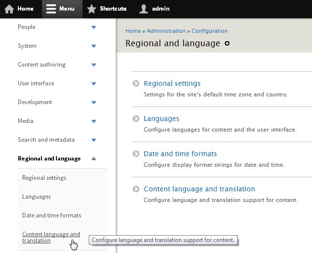
Task: Open the System sidebar item
Action: pyautogui.click(x=27, y=46)
